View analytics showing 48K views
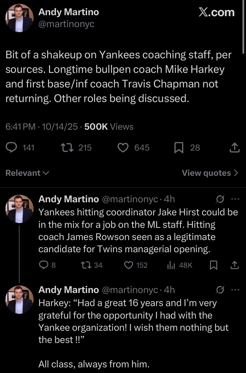Viewport: 246px width, 373px height. pyautogui.click(x=171, y=265)
